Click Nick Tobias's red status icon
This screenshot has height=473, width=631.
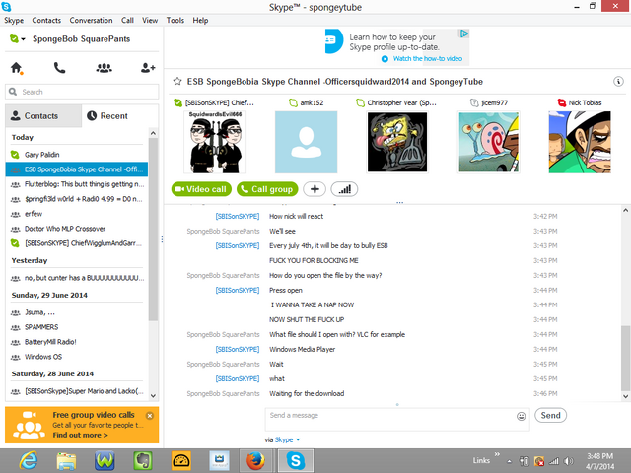pyautogui.click(x=561, y=102)
